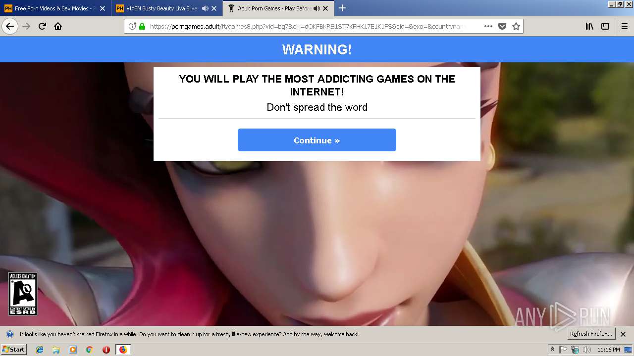The image size is (634, 356).
Task: Open the Windows Start menu
Action: 13,349
